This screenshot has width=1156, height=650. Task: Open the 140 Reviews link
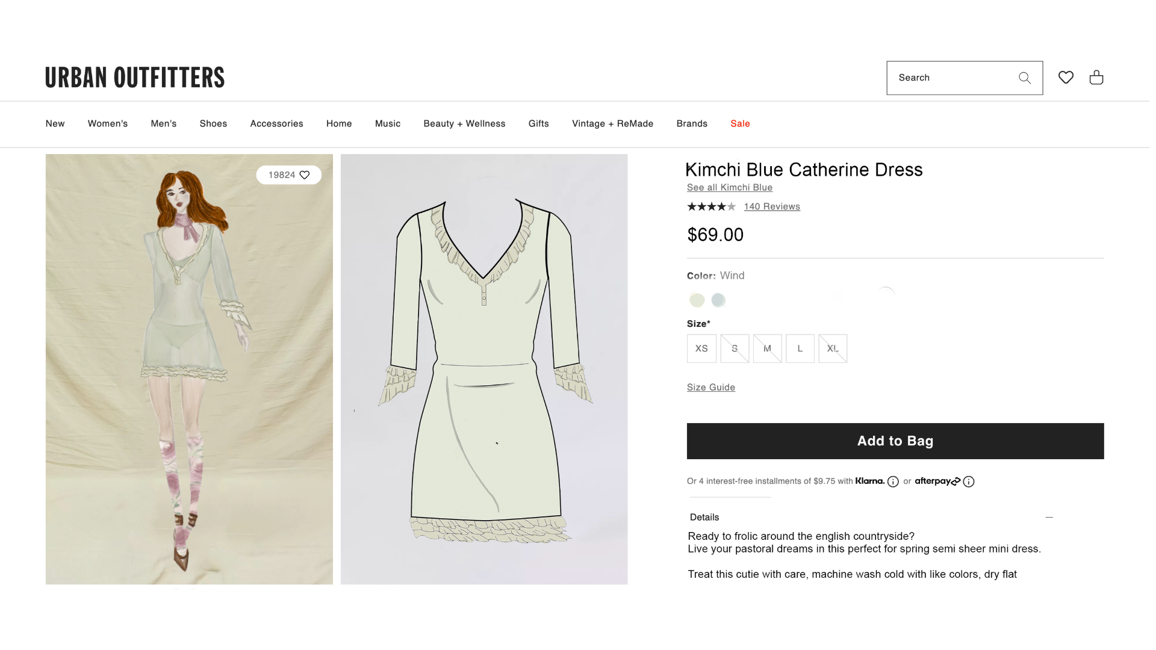(x=772, y=206)
